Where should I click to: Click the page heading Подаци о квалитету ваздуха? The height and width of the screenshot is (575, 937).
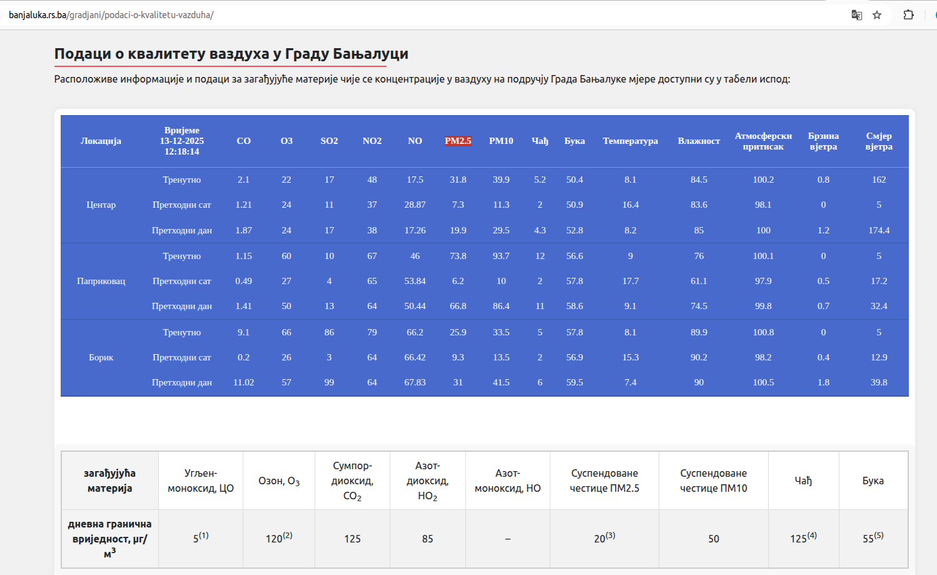click(231, 54)
